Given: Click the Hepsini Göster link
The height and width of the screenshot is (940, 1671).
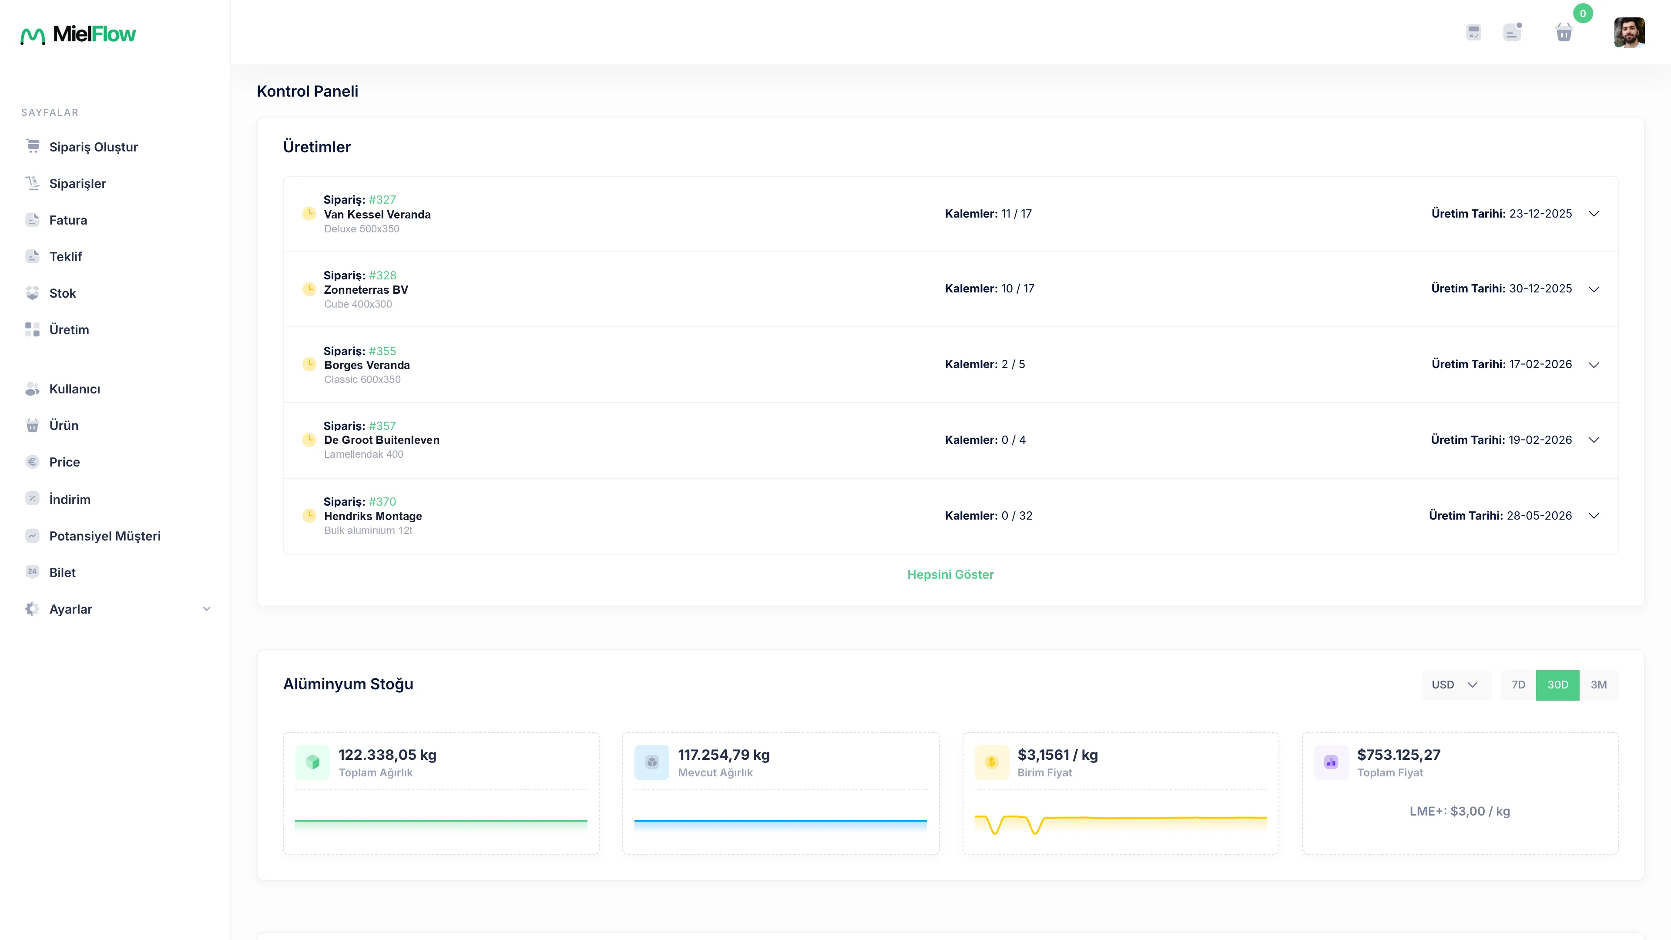Looking at the screenshot, I should click(950, 574).
